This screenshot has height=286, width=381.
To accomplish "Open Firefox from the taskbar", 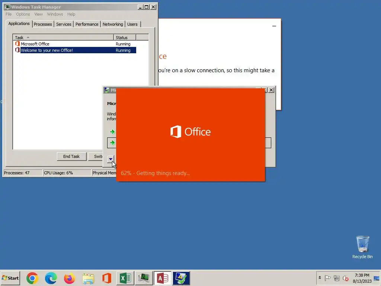I will pyautogui.click(x=70, y=278).
